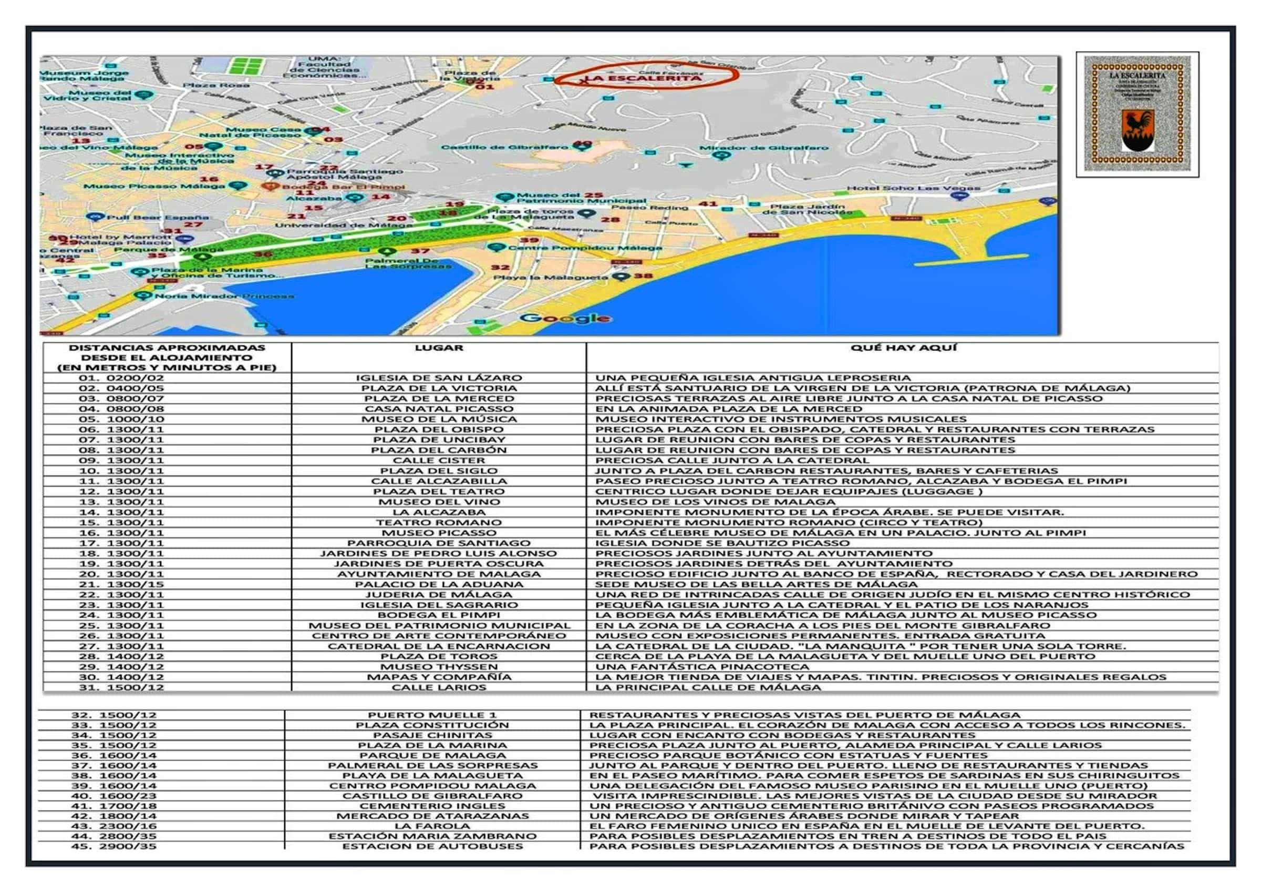
Task: Click the Museo del Vidrio y Cristal pin
Action: [143, 95]
